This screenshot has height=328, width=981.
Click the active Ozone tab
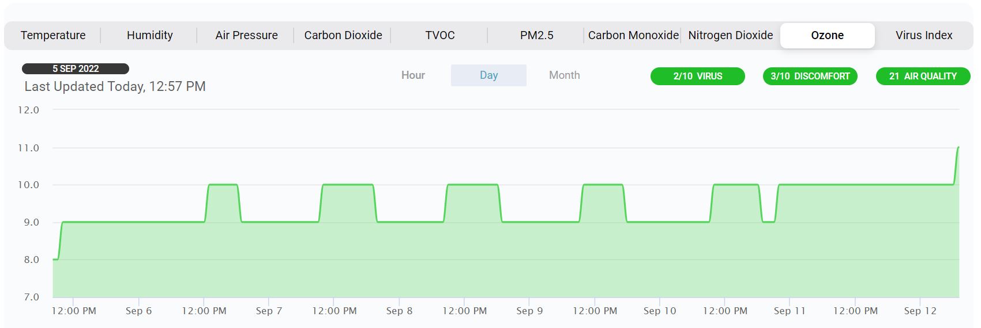(x=827, y=35)
